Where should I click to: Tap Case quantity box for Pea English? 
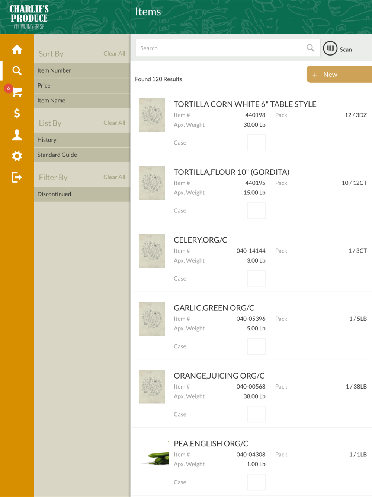[x=256, y=482]
